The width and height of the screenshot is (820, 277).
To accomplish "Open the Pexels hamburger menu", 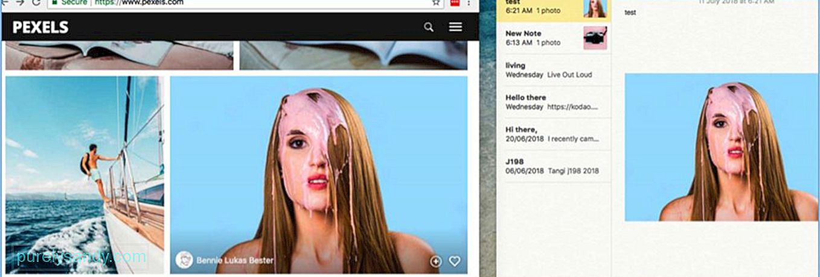I will (455, 27).
